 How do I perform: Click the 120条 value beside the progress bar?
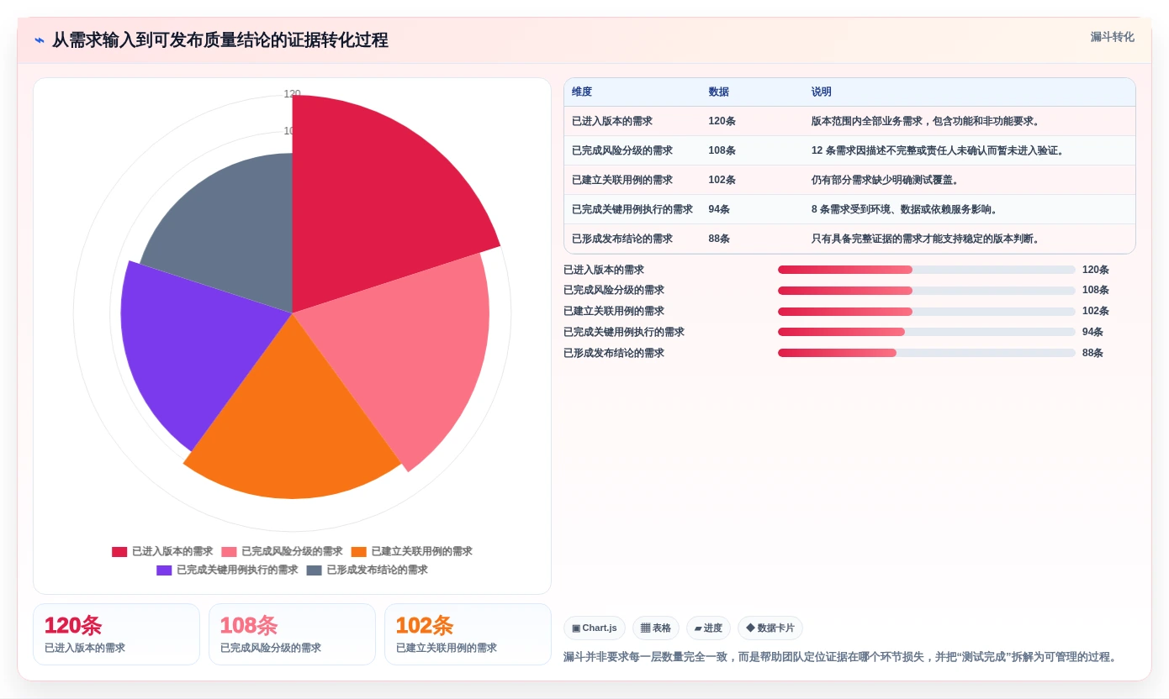pos(1096,270)
